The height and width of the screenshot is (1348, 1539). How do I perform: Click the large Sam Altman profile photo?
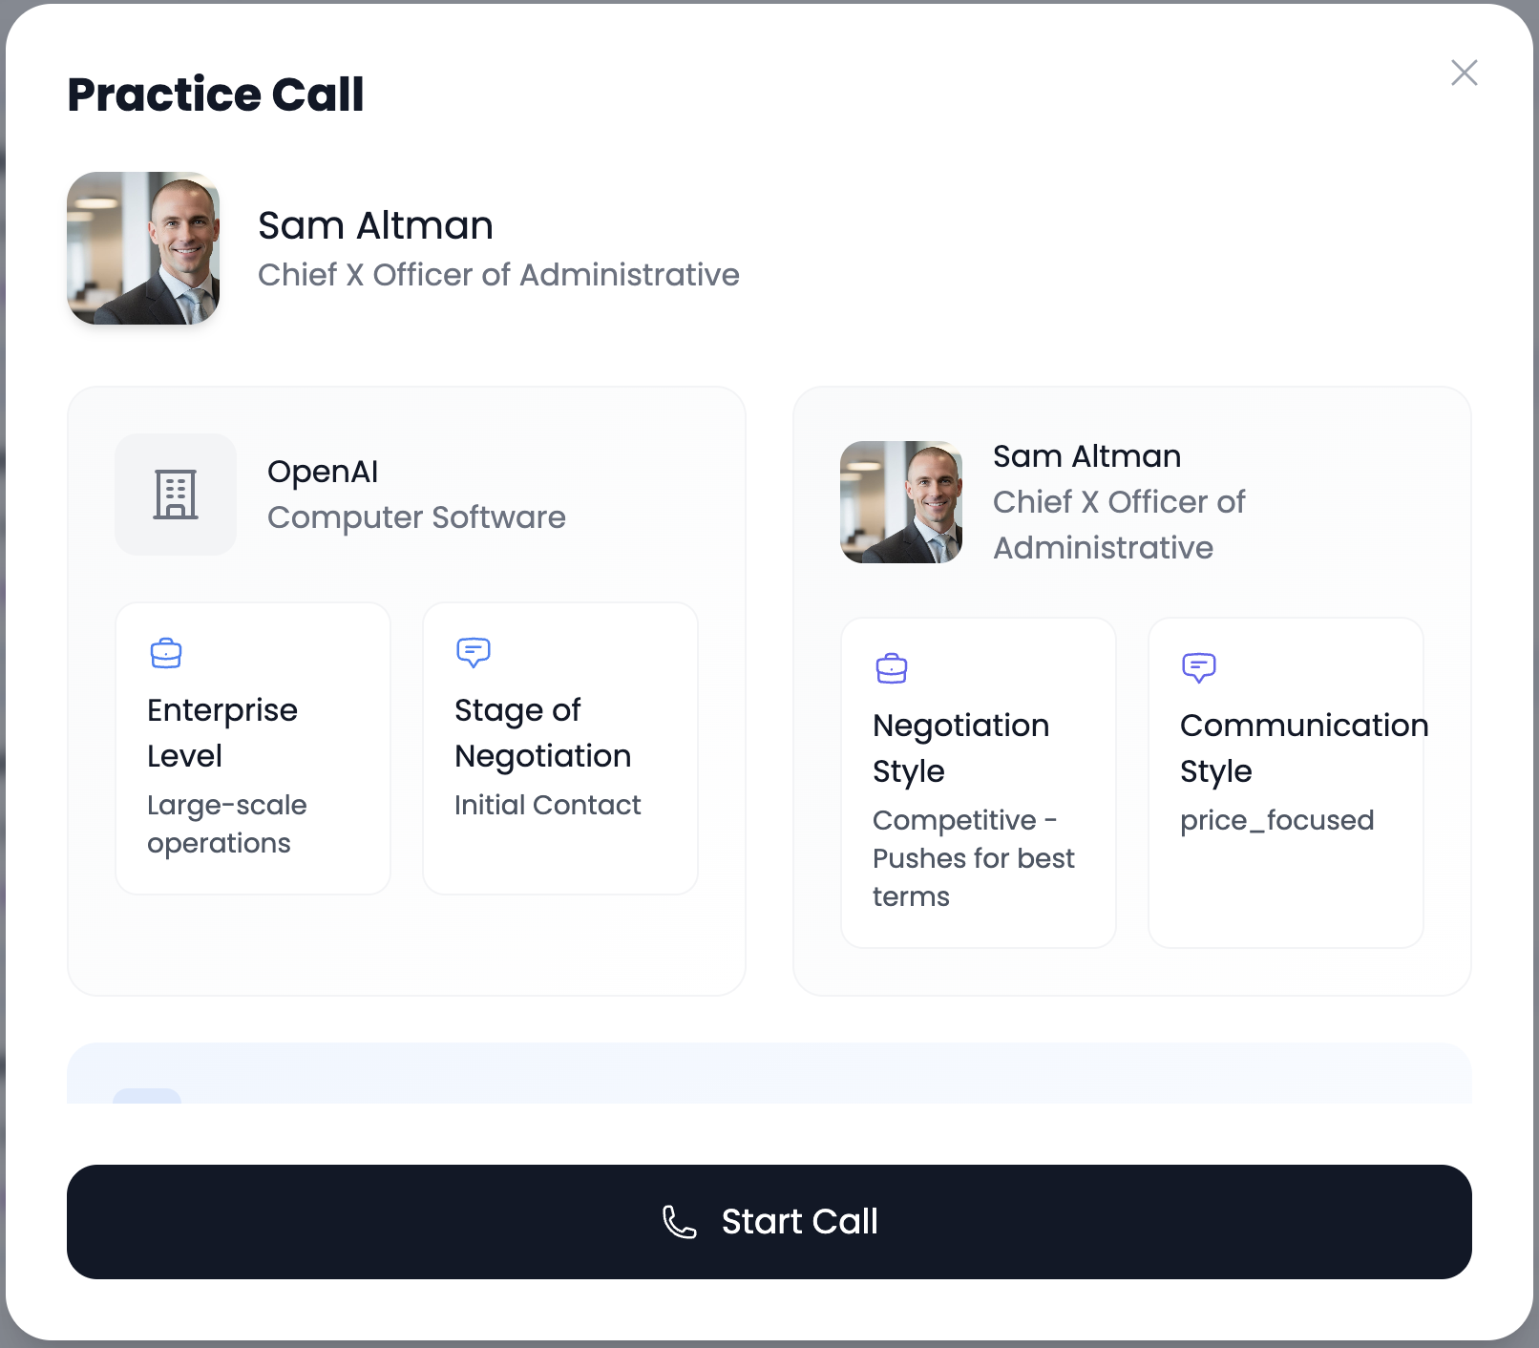143,248
